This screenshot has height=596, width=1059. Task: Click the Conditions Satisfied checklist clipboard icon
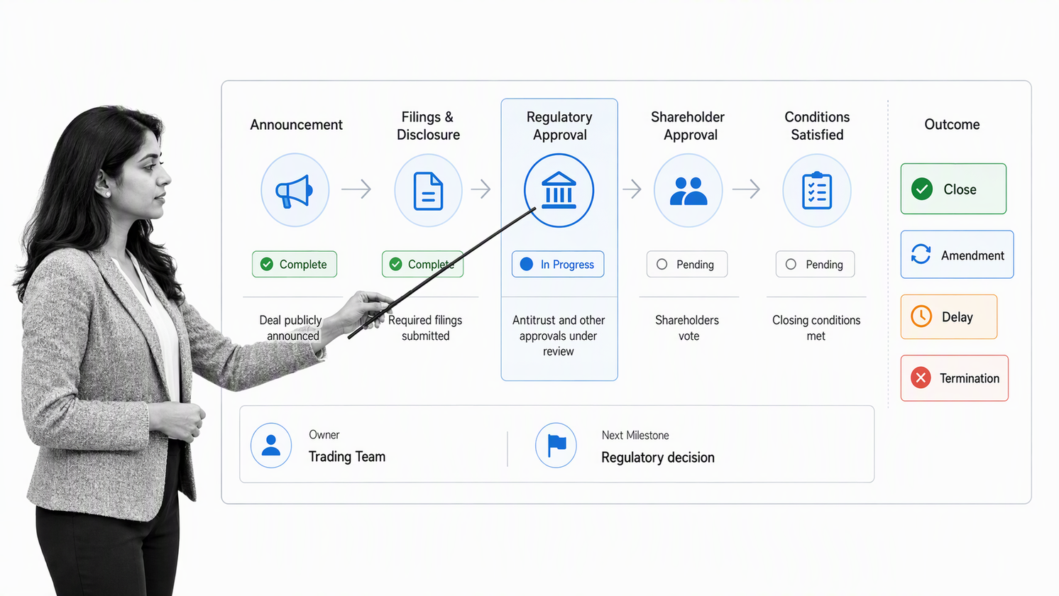817,190
